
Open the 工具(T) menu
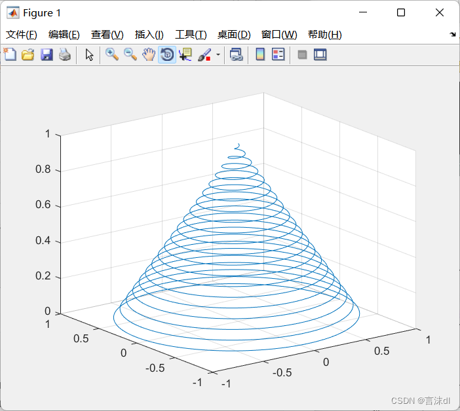(191, 35)
